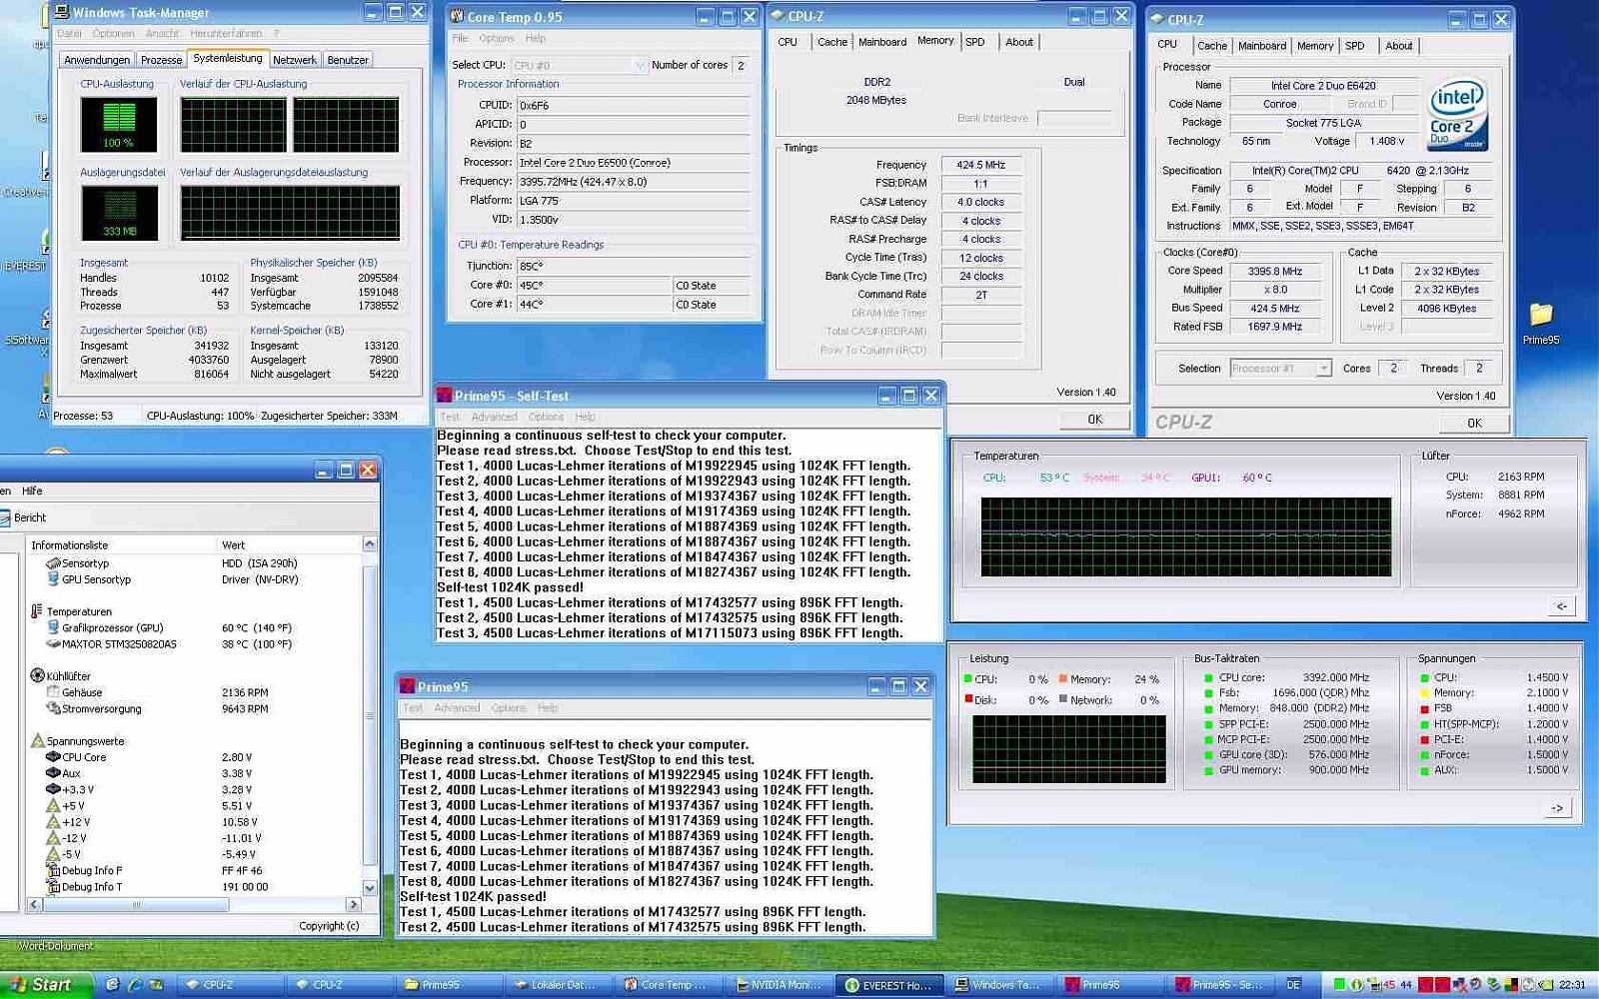
Task: Click the DE language indicator in taskbar
Action: [x=1293, y=985]
